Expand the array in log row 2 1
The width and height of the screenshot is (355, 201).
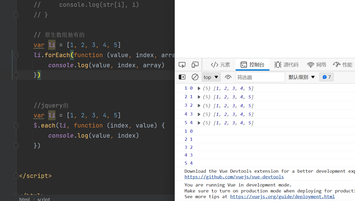(x=199, y=97)
